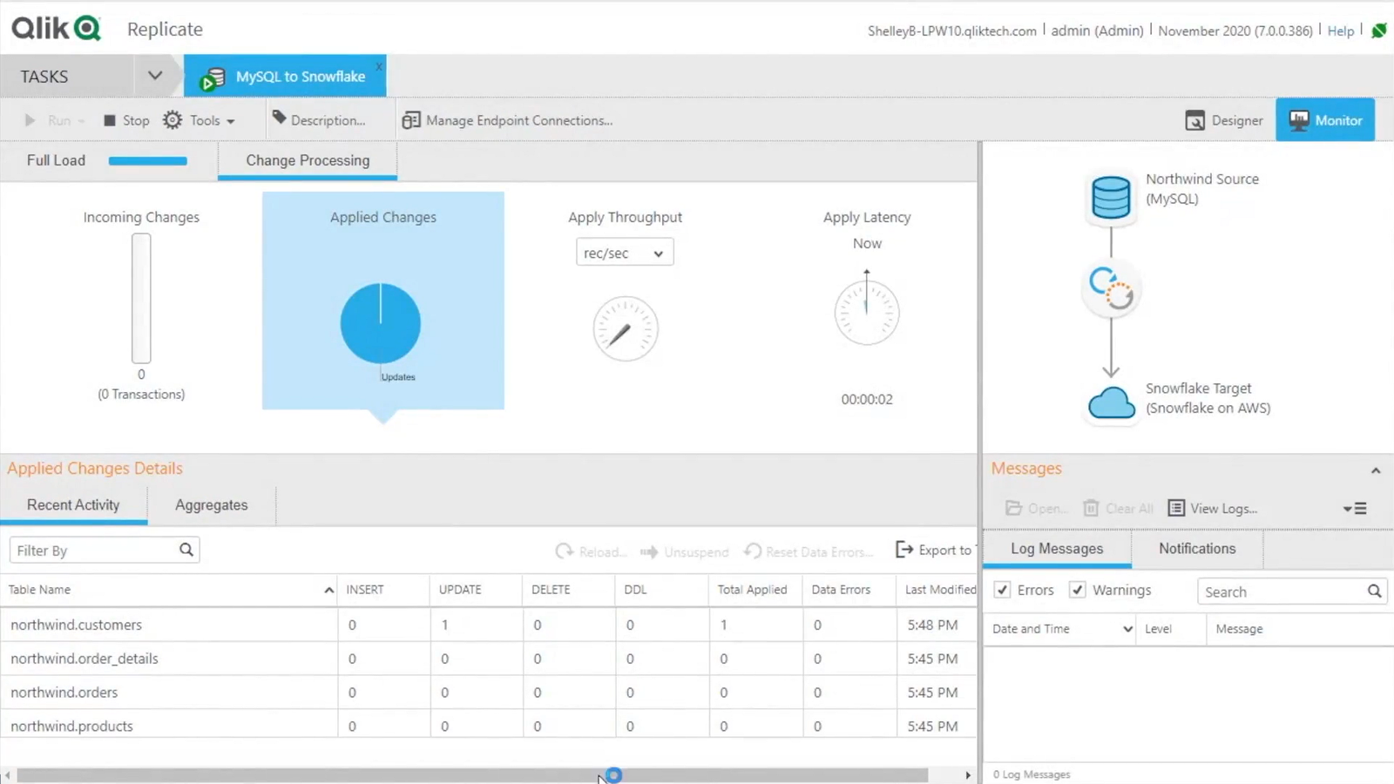
Task: Open the task Description button
Action: [318, 120]
